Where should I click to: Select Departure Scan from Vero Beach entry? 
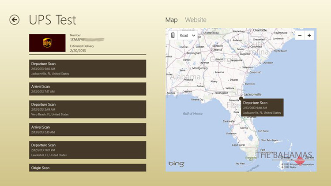(x=88, y=109)
